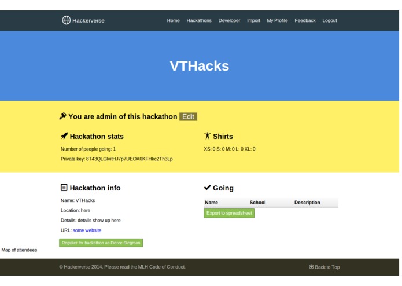Click the Hackerverse globe logo icon

click(x=66, y=20)
